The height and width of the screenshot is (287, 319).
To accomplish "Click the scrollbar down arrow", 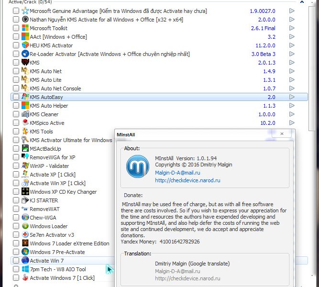I will point(312,276).
